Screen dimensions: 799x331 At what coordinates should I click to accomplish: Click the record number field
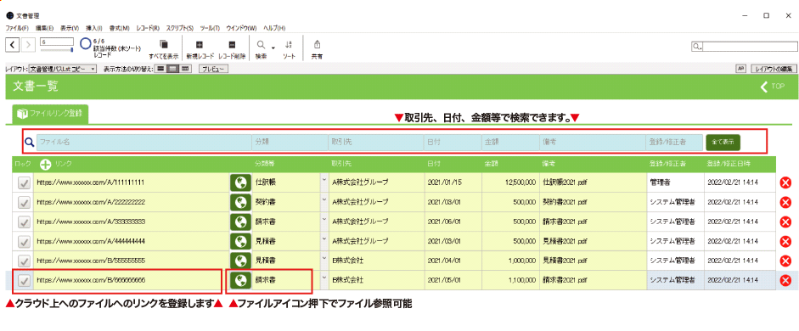(57, 42)
